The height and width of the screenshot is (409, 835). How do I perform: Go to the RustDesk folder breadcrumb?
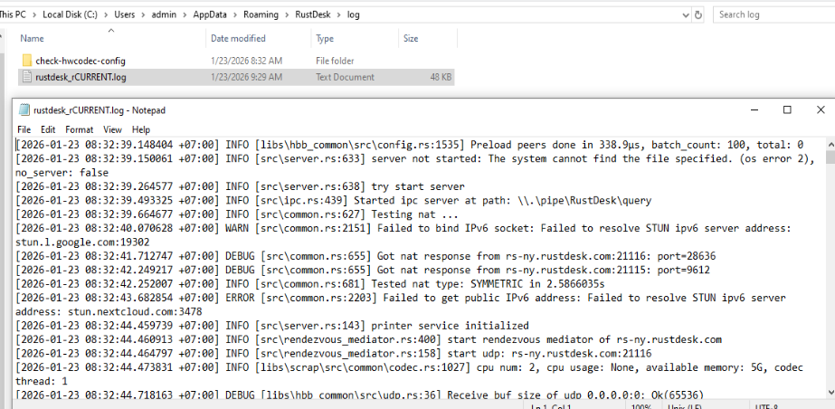tap(313, 14)
